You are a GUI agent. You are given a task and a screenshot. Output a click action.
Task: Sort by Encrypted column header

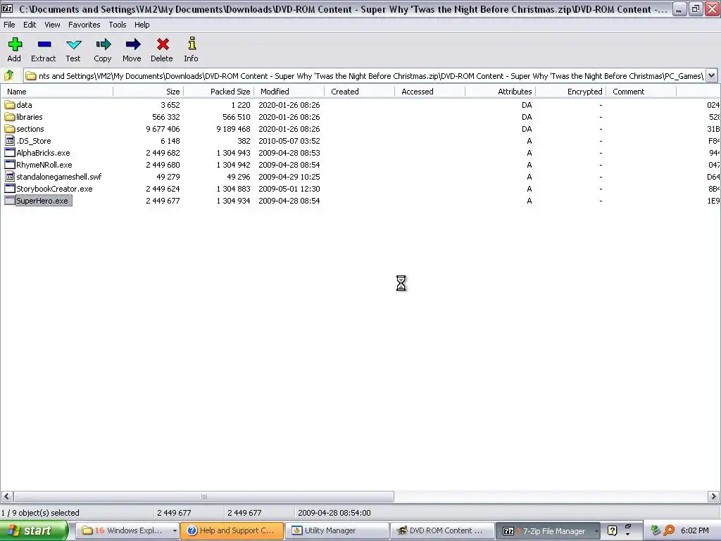point(570,92)
